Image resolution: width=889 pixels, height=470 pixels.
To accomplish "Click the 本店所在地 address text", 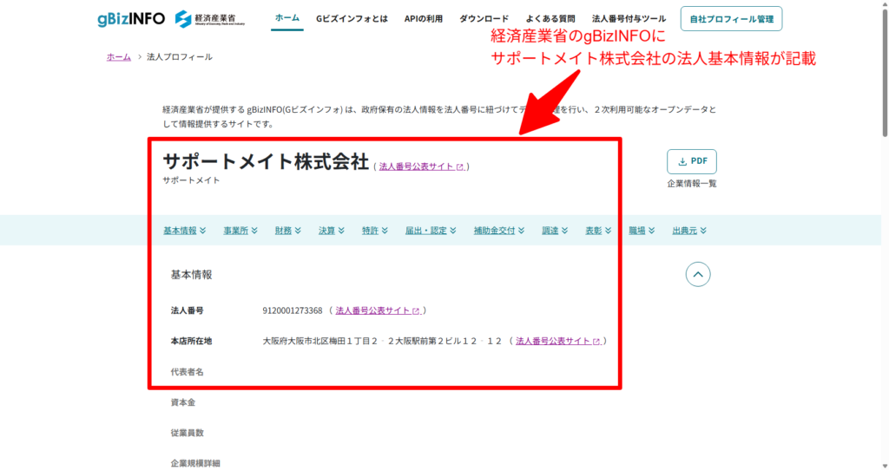I will [382, 341].
